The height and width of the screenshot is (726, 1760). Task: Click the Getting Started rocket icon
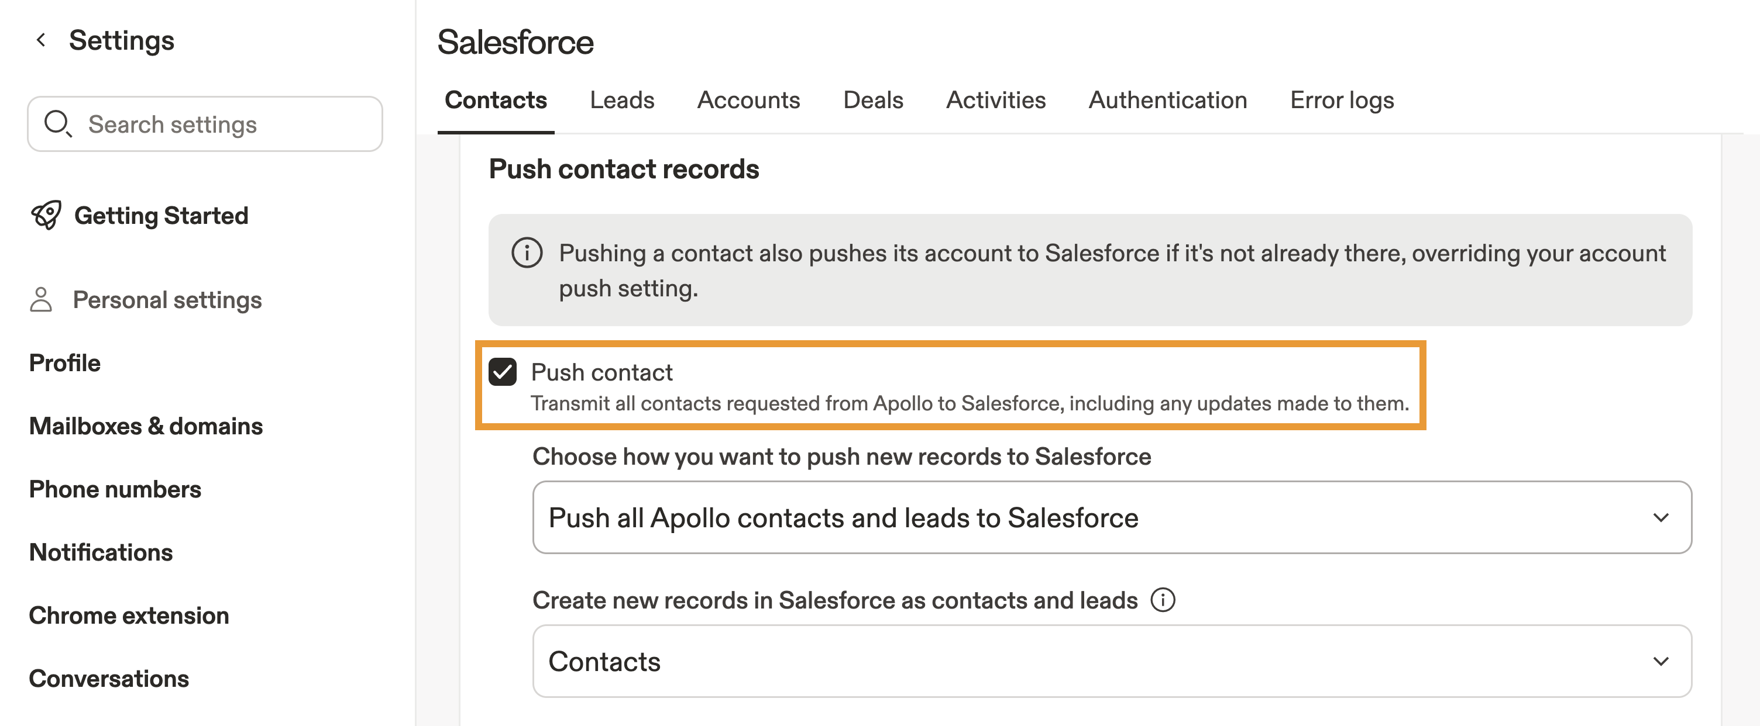coord(46,216)
